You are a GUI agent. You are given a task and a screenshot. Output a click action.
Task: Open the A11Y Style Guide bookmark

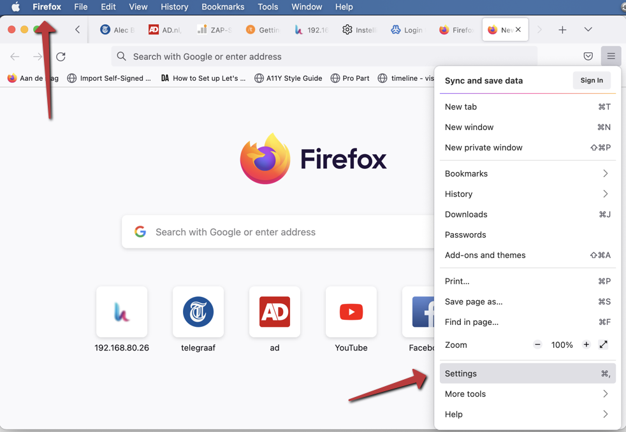pyautogui.click(x=288, y=78)
